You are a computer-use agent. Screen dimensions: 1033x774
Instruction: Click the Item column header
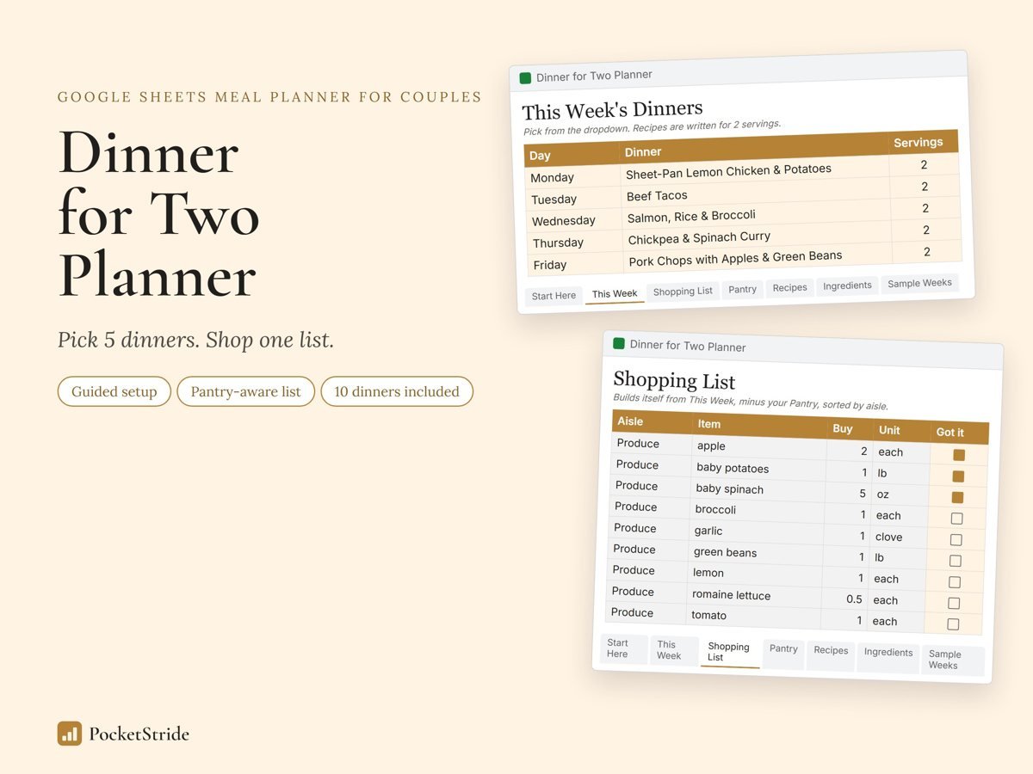759,426
